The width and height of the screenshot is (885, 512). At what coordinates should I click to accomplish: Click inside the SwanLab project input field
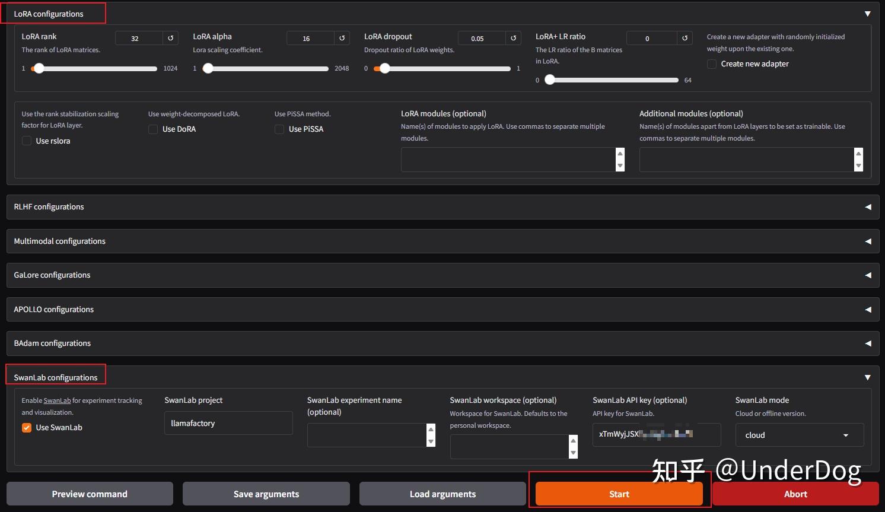228,423
